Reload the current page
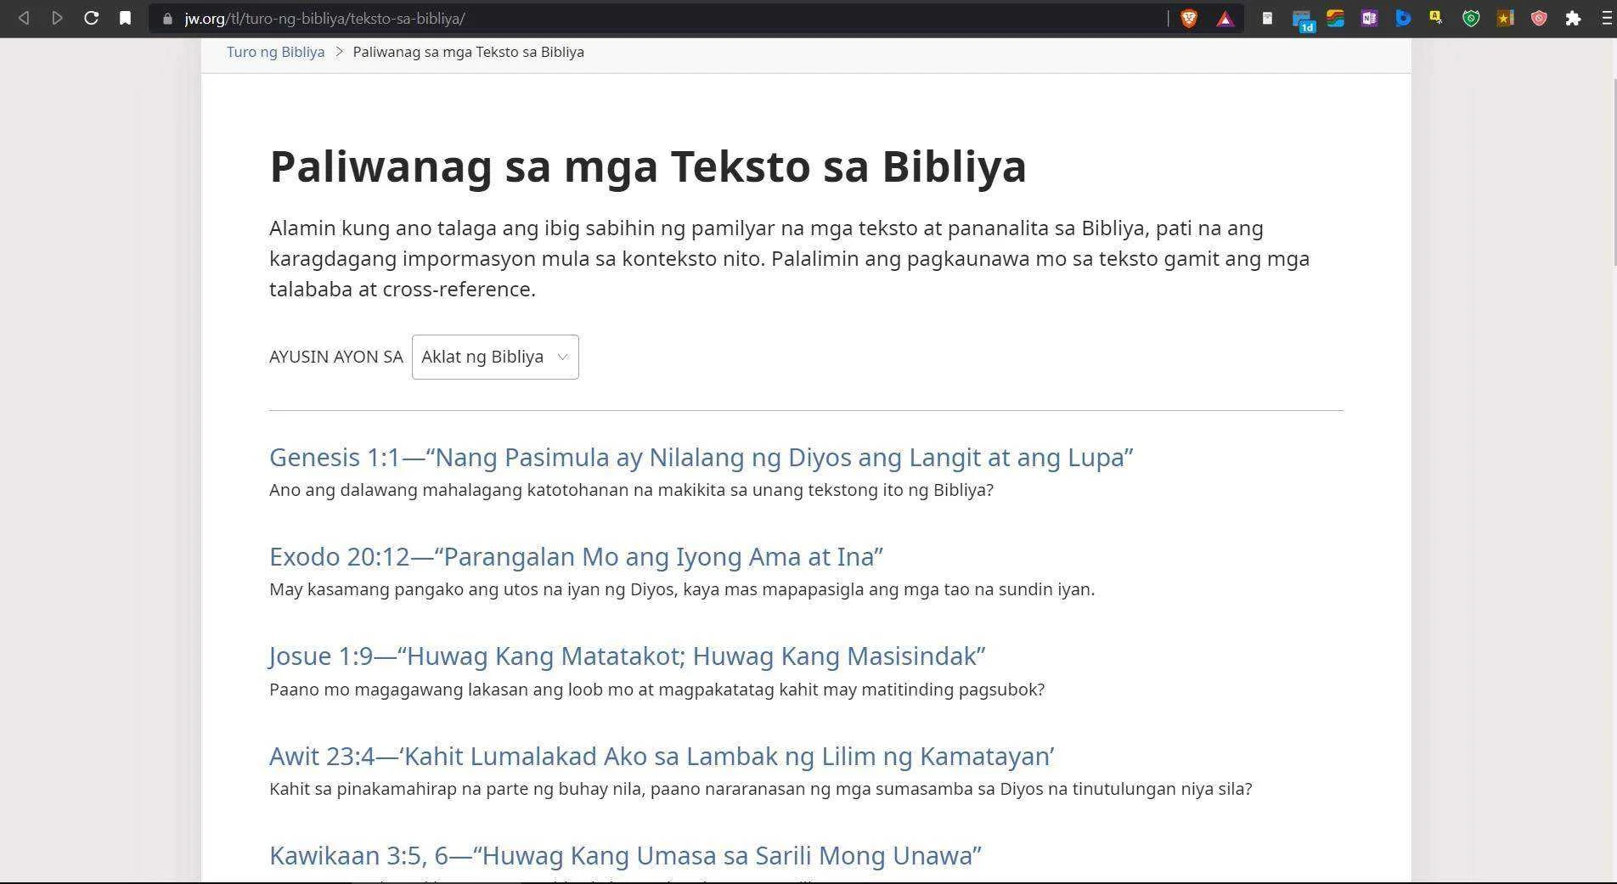The width and height of the screenshot is (1617, 884). tap(91, 18)
